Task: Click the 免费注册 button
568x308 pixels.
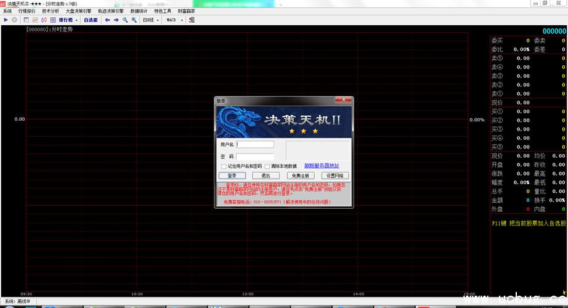Action: pyautogui.click(x=300, y=176)
